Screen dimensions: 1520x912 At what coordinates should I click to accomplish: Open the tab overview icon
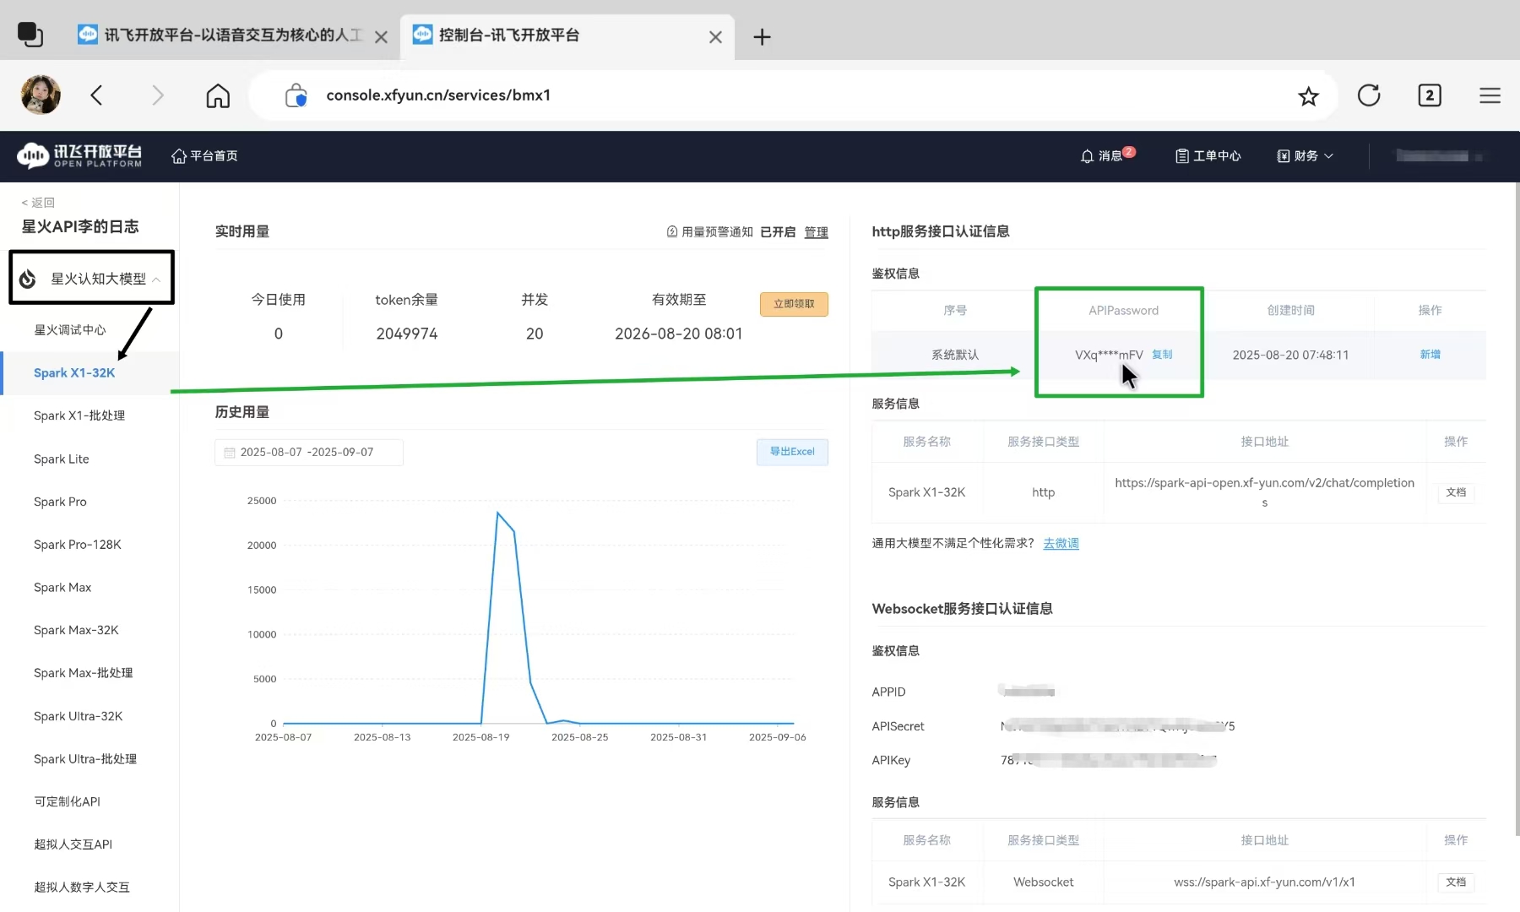tap(30, 35)
